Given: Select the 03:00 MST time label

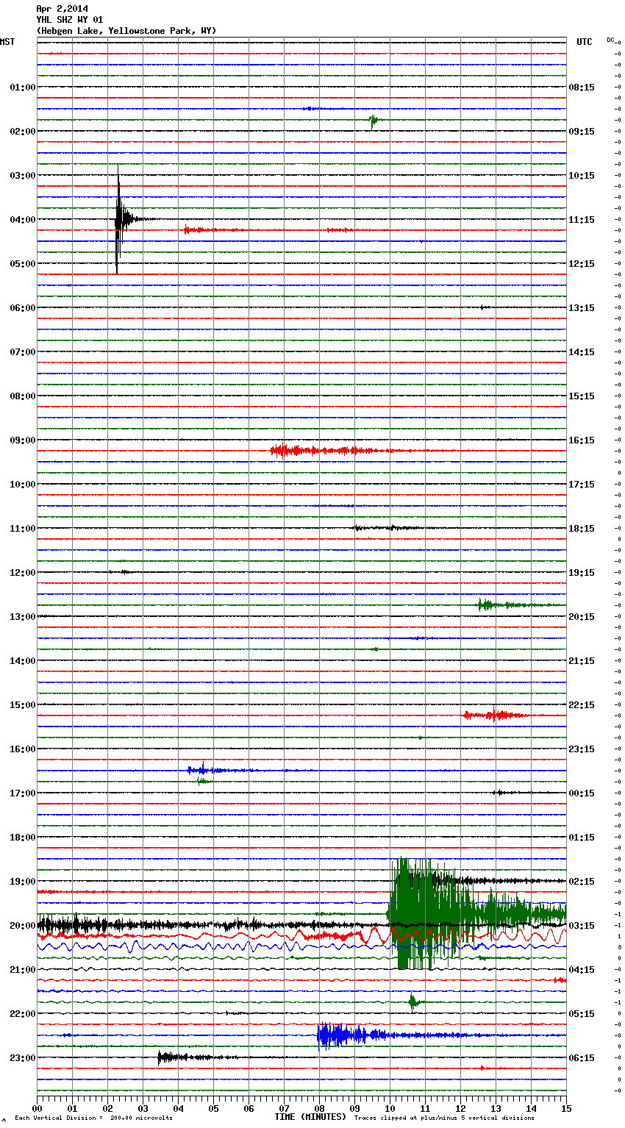Looking at the screenshot, I should point(22,176).
